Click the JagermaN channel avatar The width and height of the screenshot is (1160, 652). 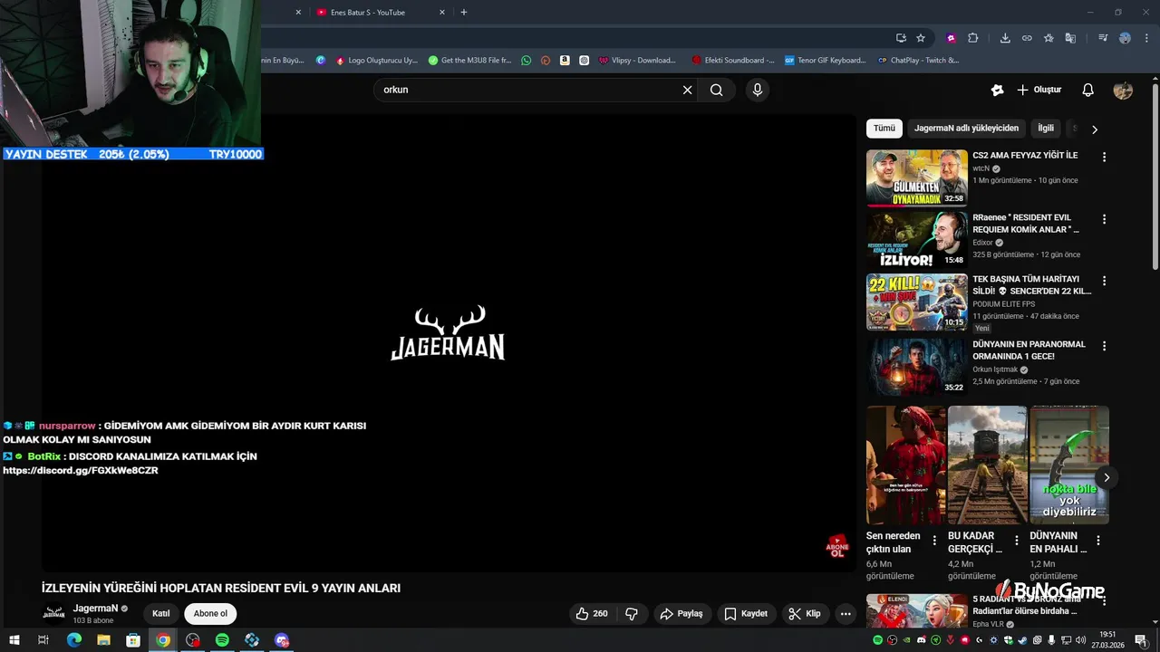tap(54, 614)
